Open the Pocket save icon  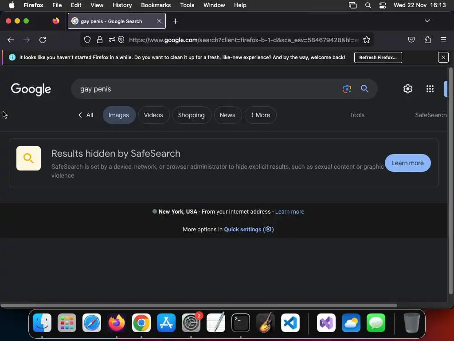(411, 40)
